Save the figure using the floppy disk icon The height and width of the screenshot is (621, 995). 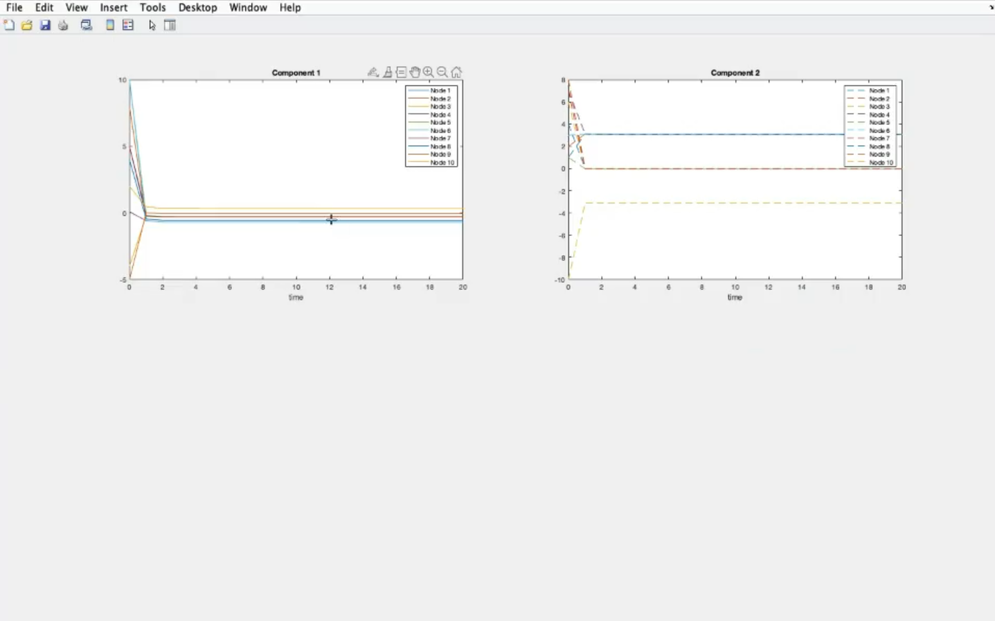click(x=45, y=26)
